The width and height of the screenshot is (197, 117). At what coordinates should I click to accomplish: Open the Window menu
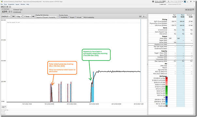coord(23,4)
